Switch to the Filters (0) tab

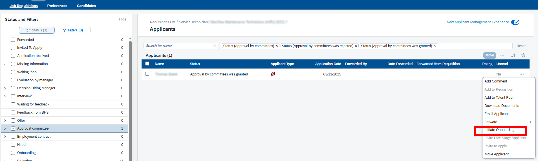click(x=72, y=30)
